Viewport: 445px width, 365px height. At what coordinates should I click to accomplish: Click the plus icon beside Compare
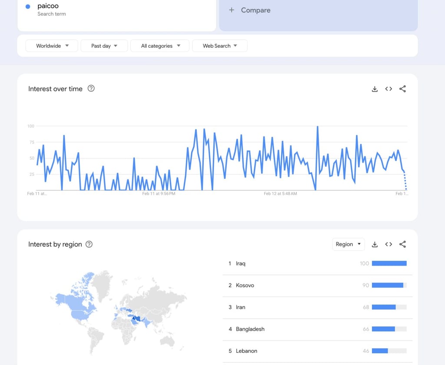pos(232,10)
